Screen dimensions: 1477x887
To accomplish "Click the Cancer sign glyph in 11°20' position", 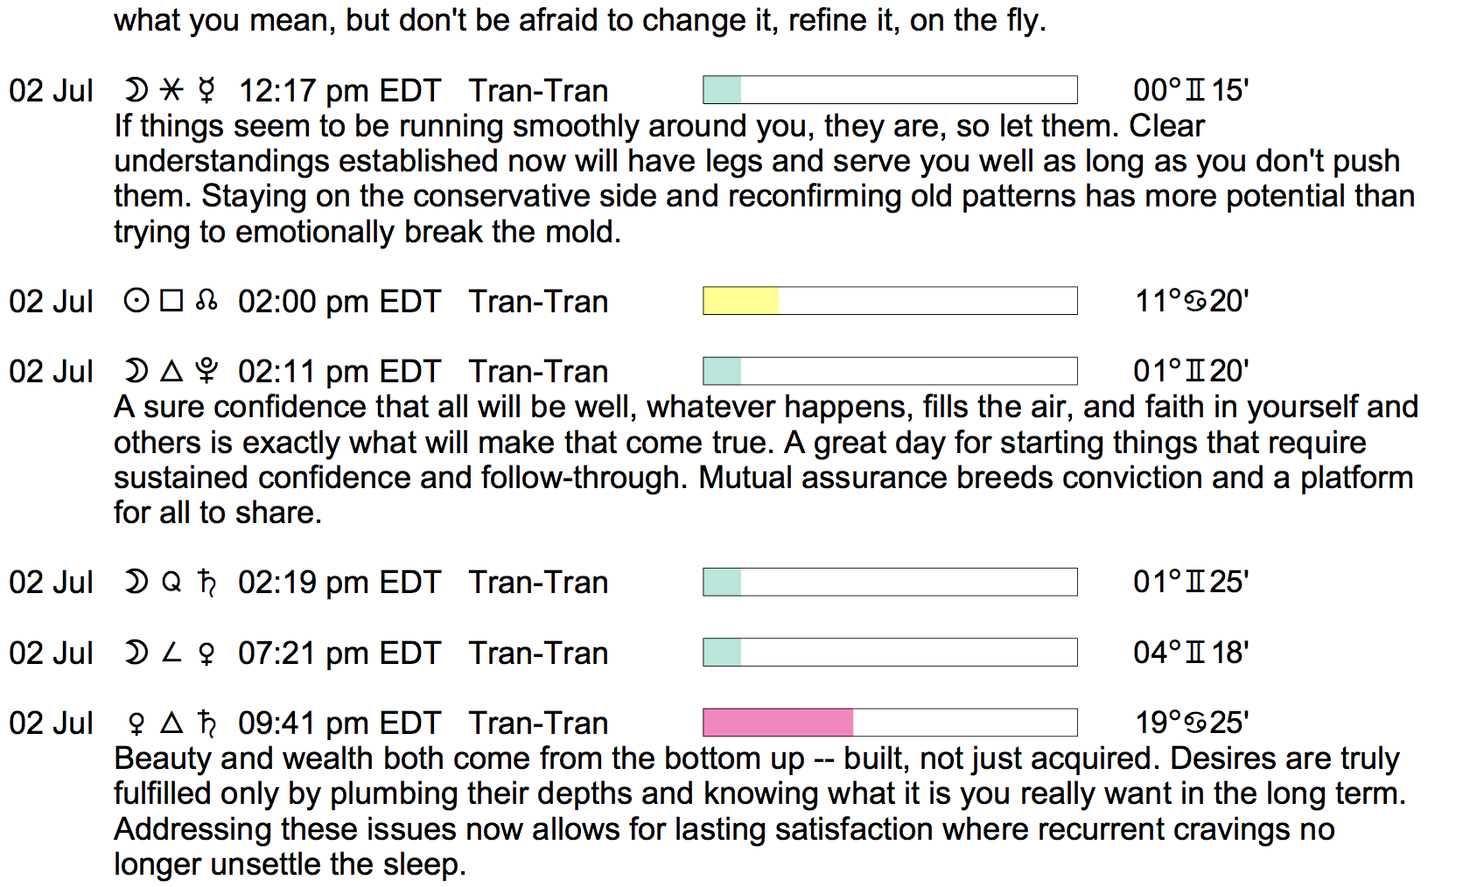I will tap(1195, 301).
